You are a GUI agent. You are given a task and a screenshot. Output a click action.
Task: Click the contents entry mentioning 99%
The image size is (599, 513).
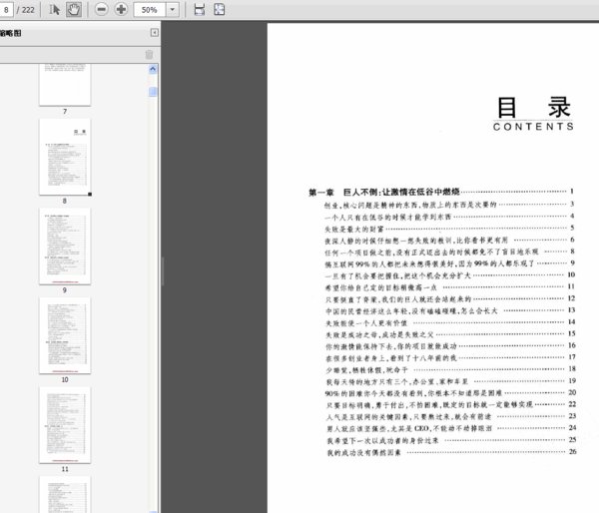(449, 263)
